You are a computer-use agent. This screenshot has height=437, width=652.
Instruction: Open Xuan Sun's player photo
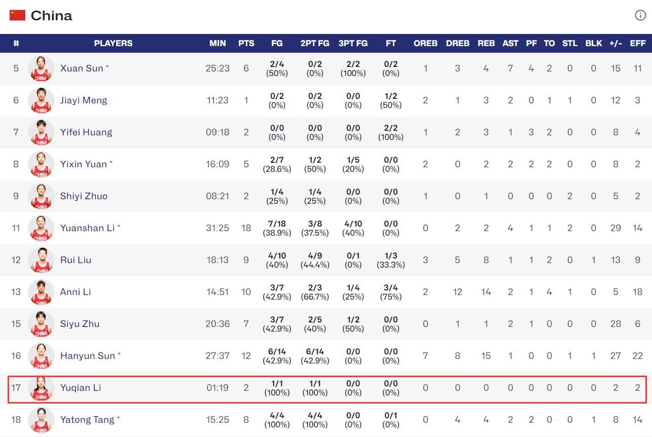point(41,68)
